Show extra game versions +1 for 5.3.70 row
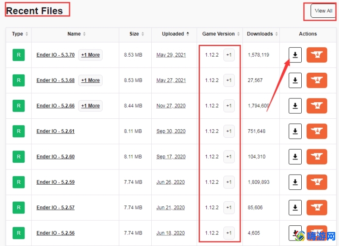This screenshot has height=246, width=339. (x=229, y=55)
